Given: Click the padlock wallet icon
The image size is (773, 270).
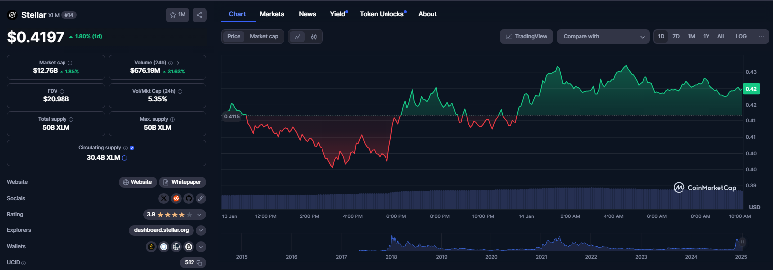Looking at the screenshot, I should [189, 246].
